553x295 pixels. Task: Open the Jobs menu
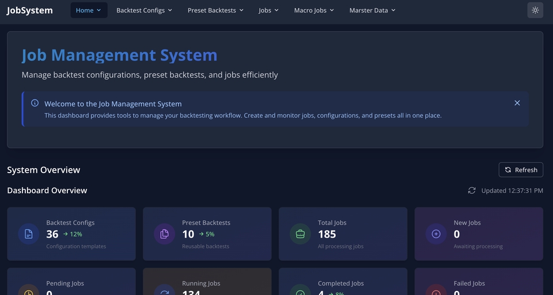pyautogui.click(x=268, y=10)
